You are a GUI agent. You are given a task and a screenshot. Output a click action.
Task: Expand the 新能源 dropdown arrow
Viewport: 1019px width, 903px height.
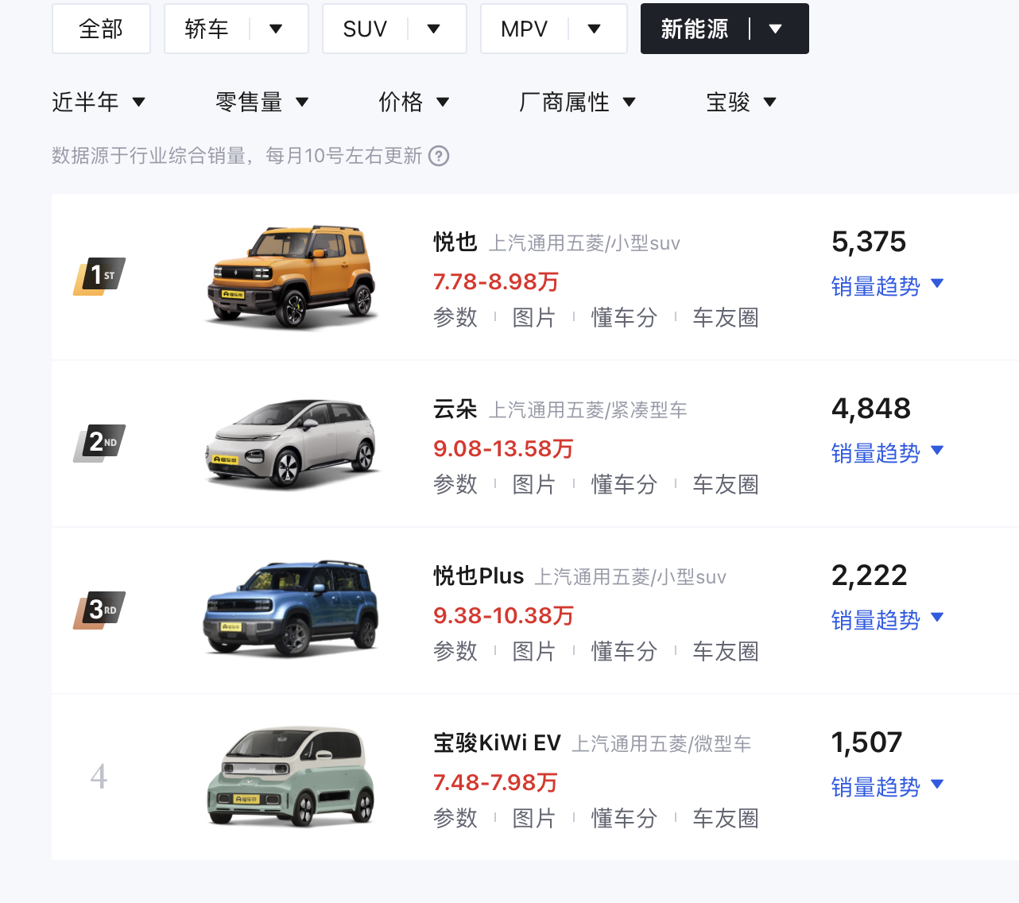776,29
